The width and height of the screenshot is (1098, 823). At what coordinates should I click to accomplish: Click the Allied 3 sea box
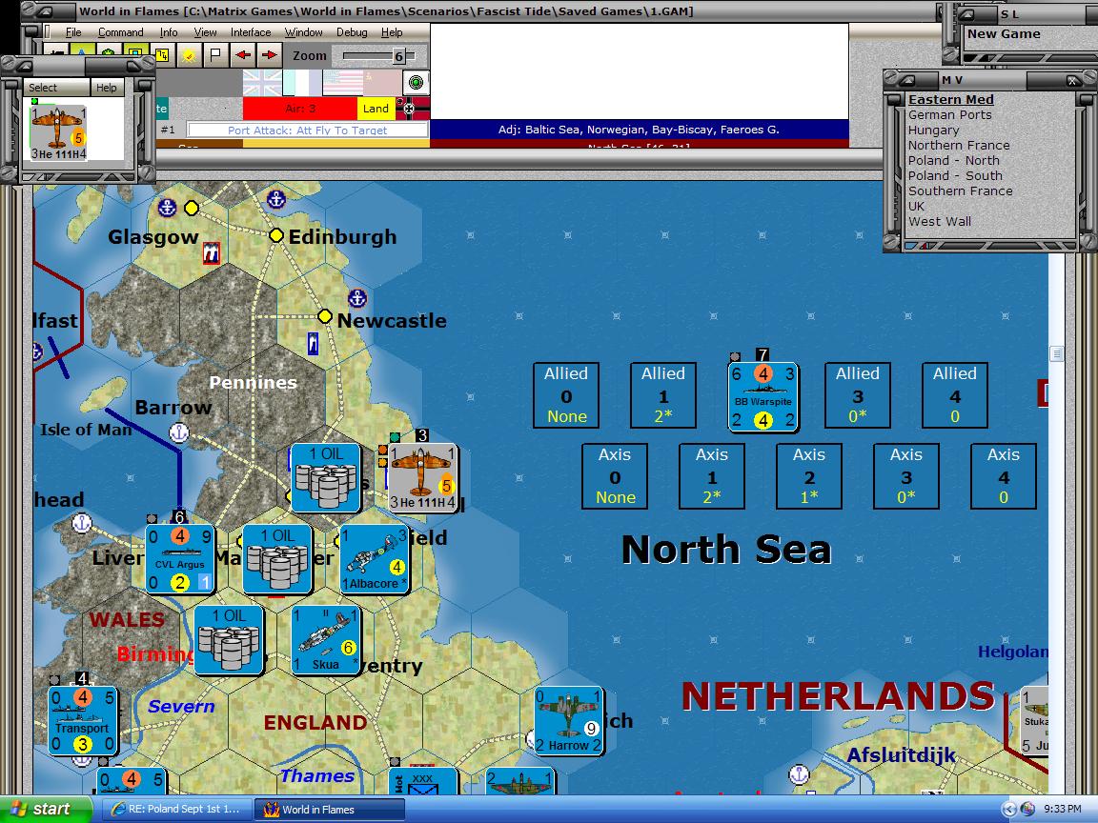pos(858,395)
